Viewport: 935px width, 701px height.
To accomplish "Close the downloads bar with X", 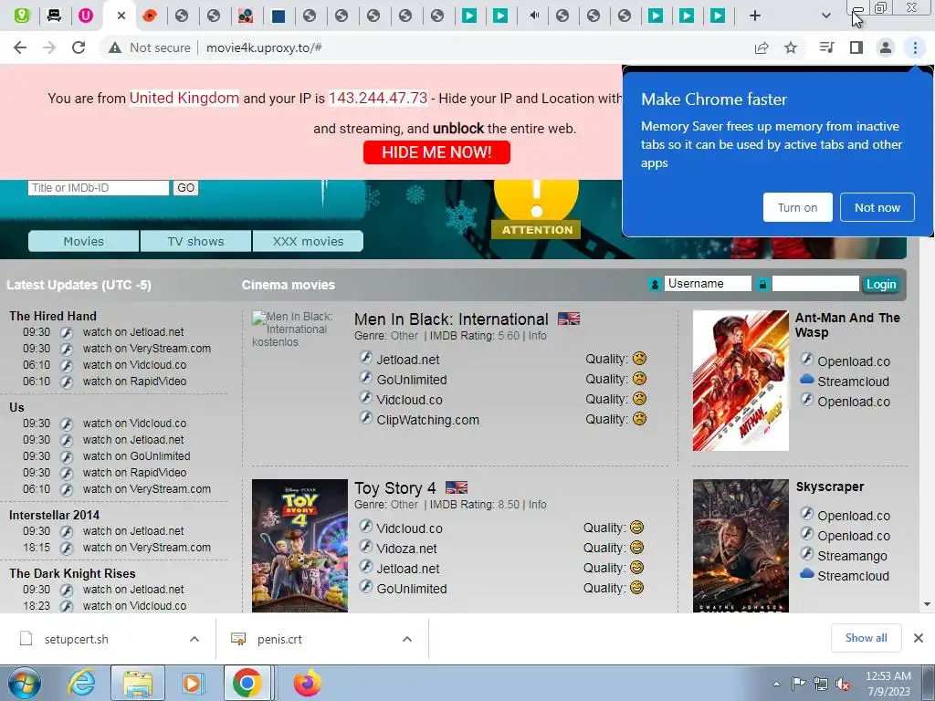I will [x=919, y=638].
